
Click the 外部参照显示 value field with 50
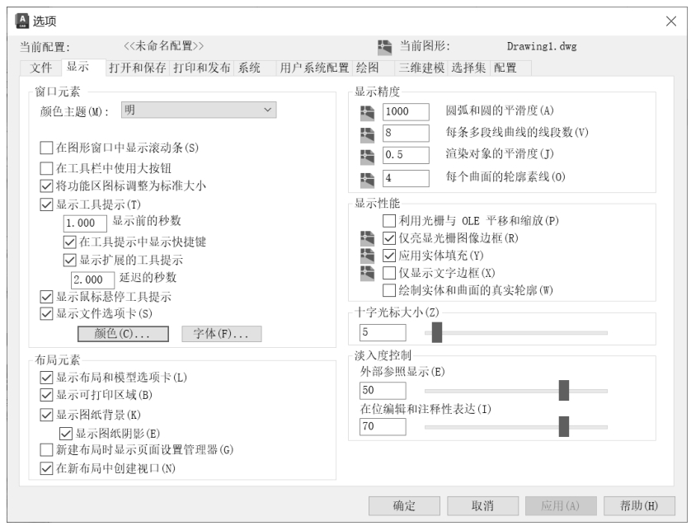click(383, 391)
